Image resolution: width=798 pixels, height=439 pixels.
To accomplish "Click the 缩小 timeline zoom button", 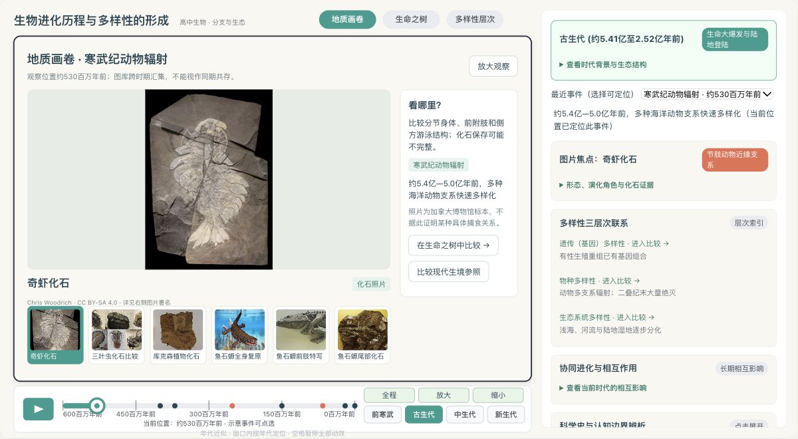I will click(x=498, y=395).
